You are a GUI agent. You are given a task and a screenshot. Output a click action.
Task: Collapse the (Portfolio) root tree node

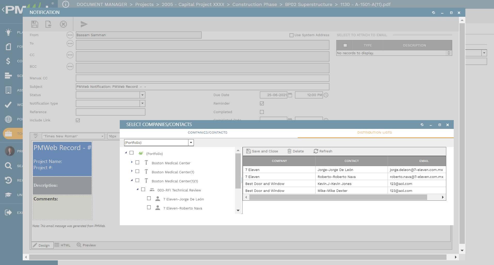coord(126,153)
